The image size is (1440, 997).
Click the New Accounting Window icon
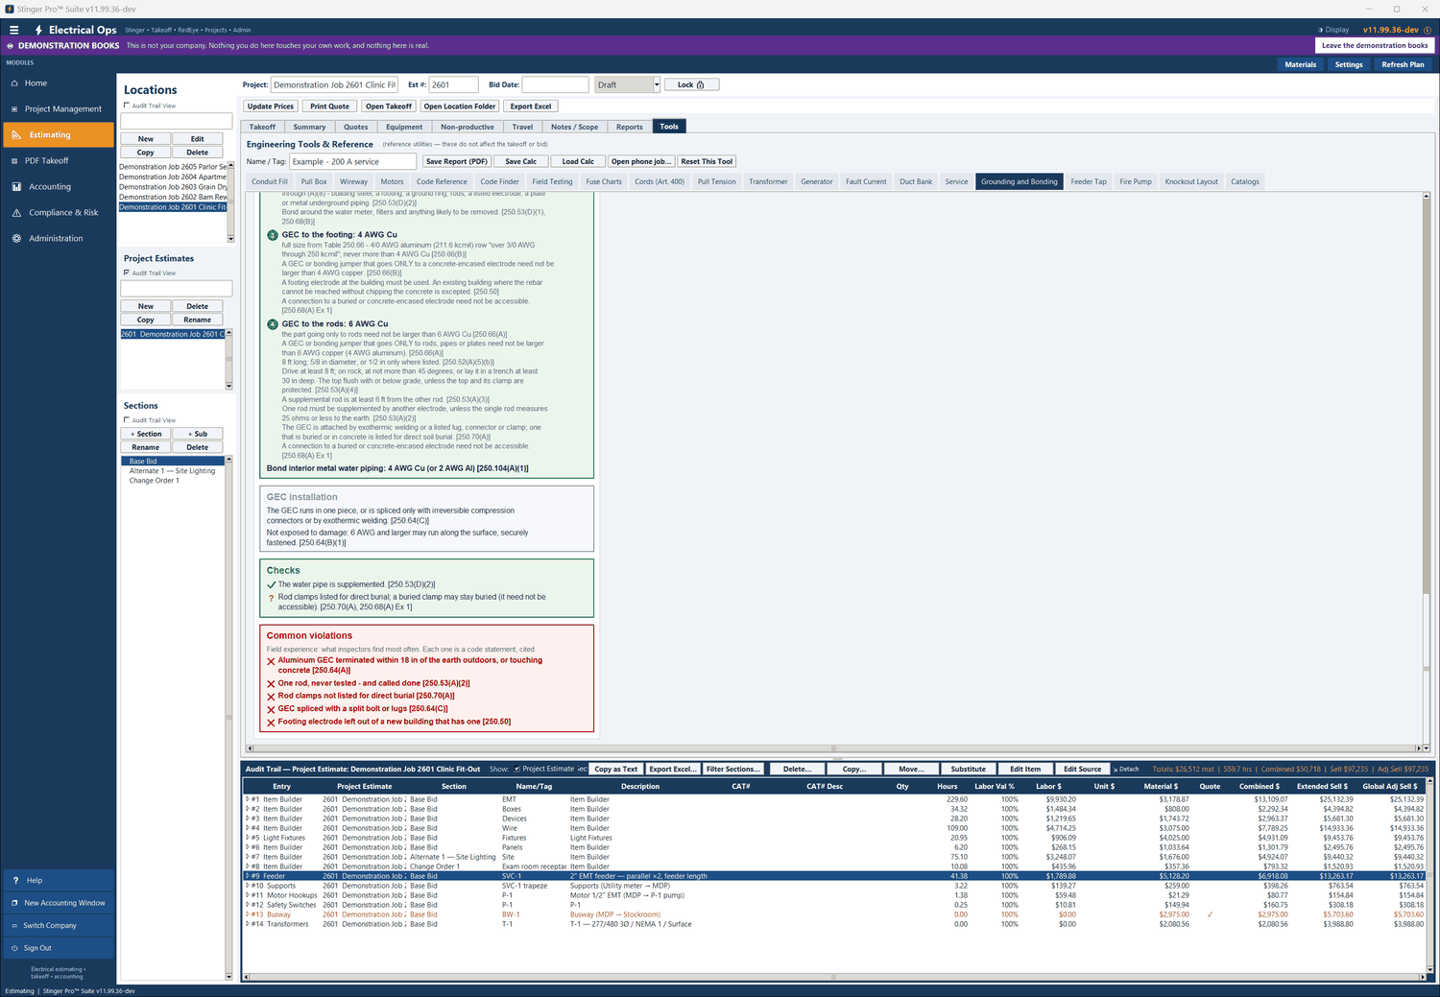click(x=14, y=903)
